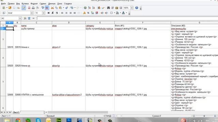The width and height of the screenshot is (218, 122).
Task: Open Find and Replace binoculars icon
Action: (108, 8)
